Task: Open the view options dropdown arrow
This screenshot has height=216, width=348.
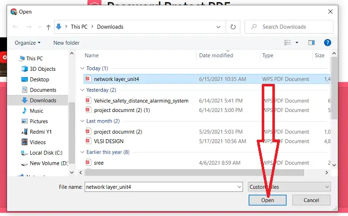Action: tap(297, 43)
